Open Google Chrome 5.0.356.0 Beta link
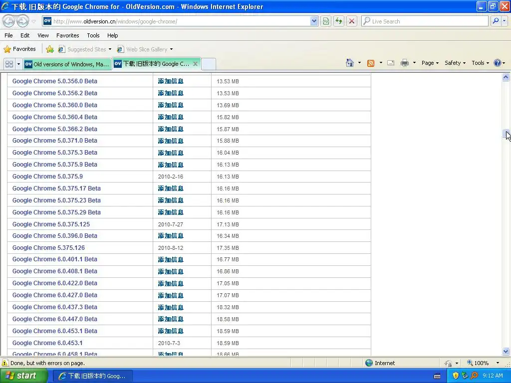This screenshot has width=511, height=383. click(55, 81)
